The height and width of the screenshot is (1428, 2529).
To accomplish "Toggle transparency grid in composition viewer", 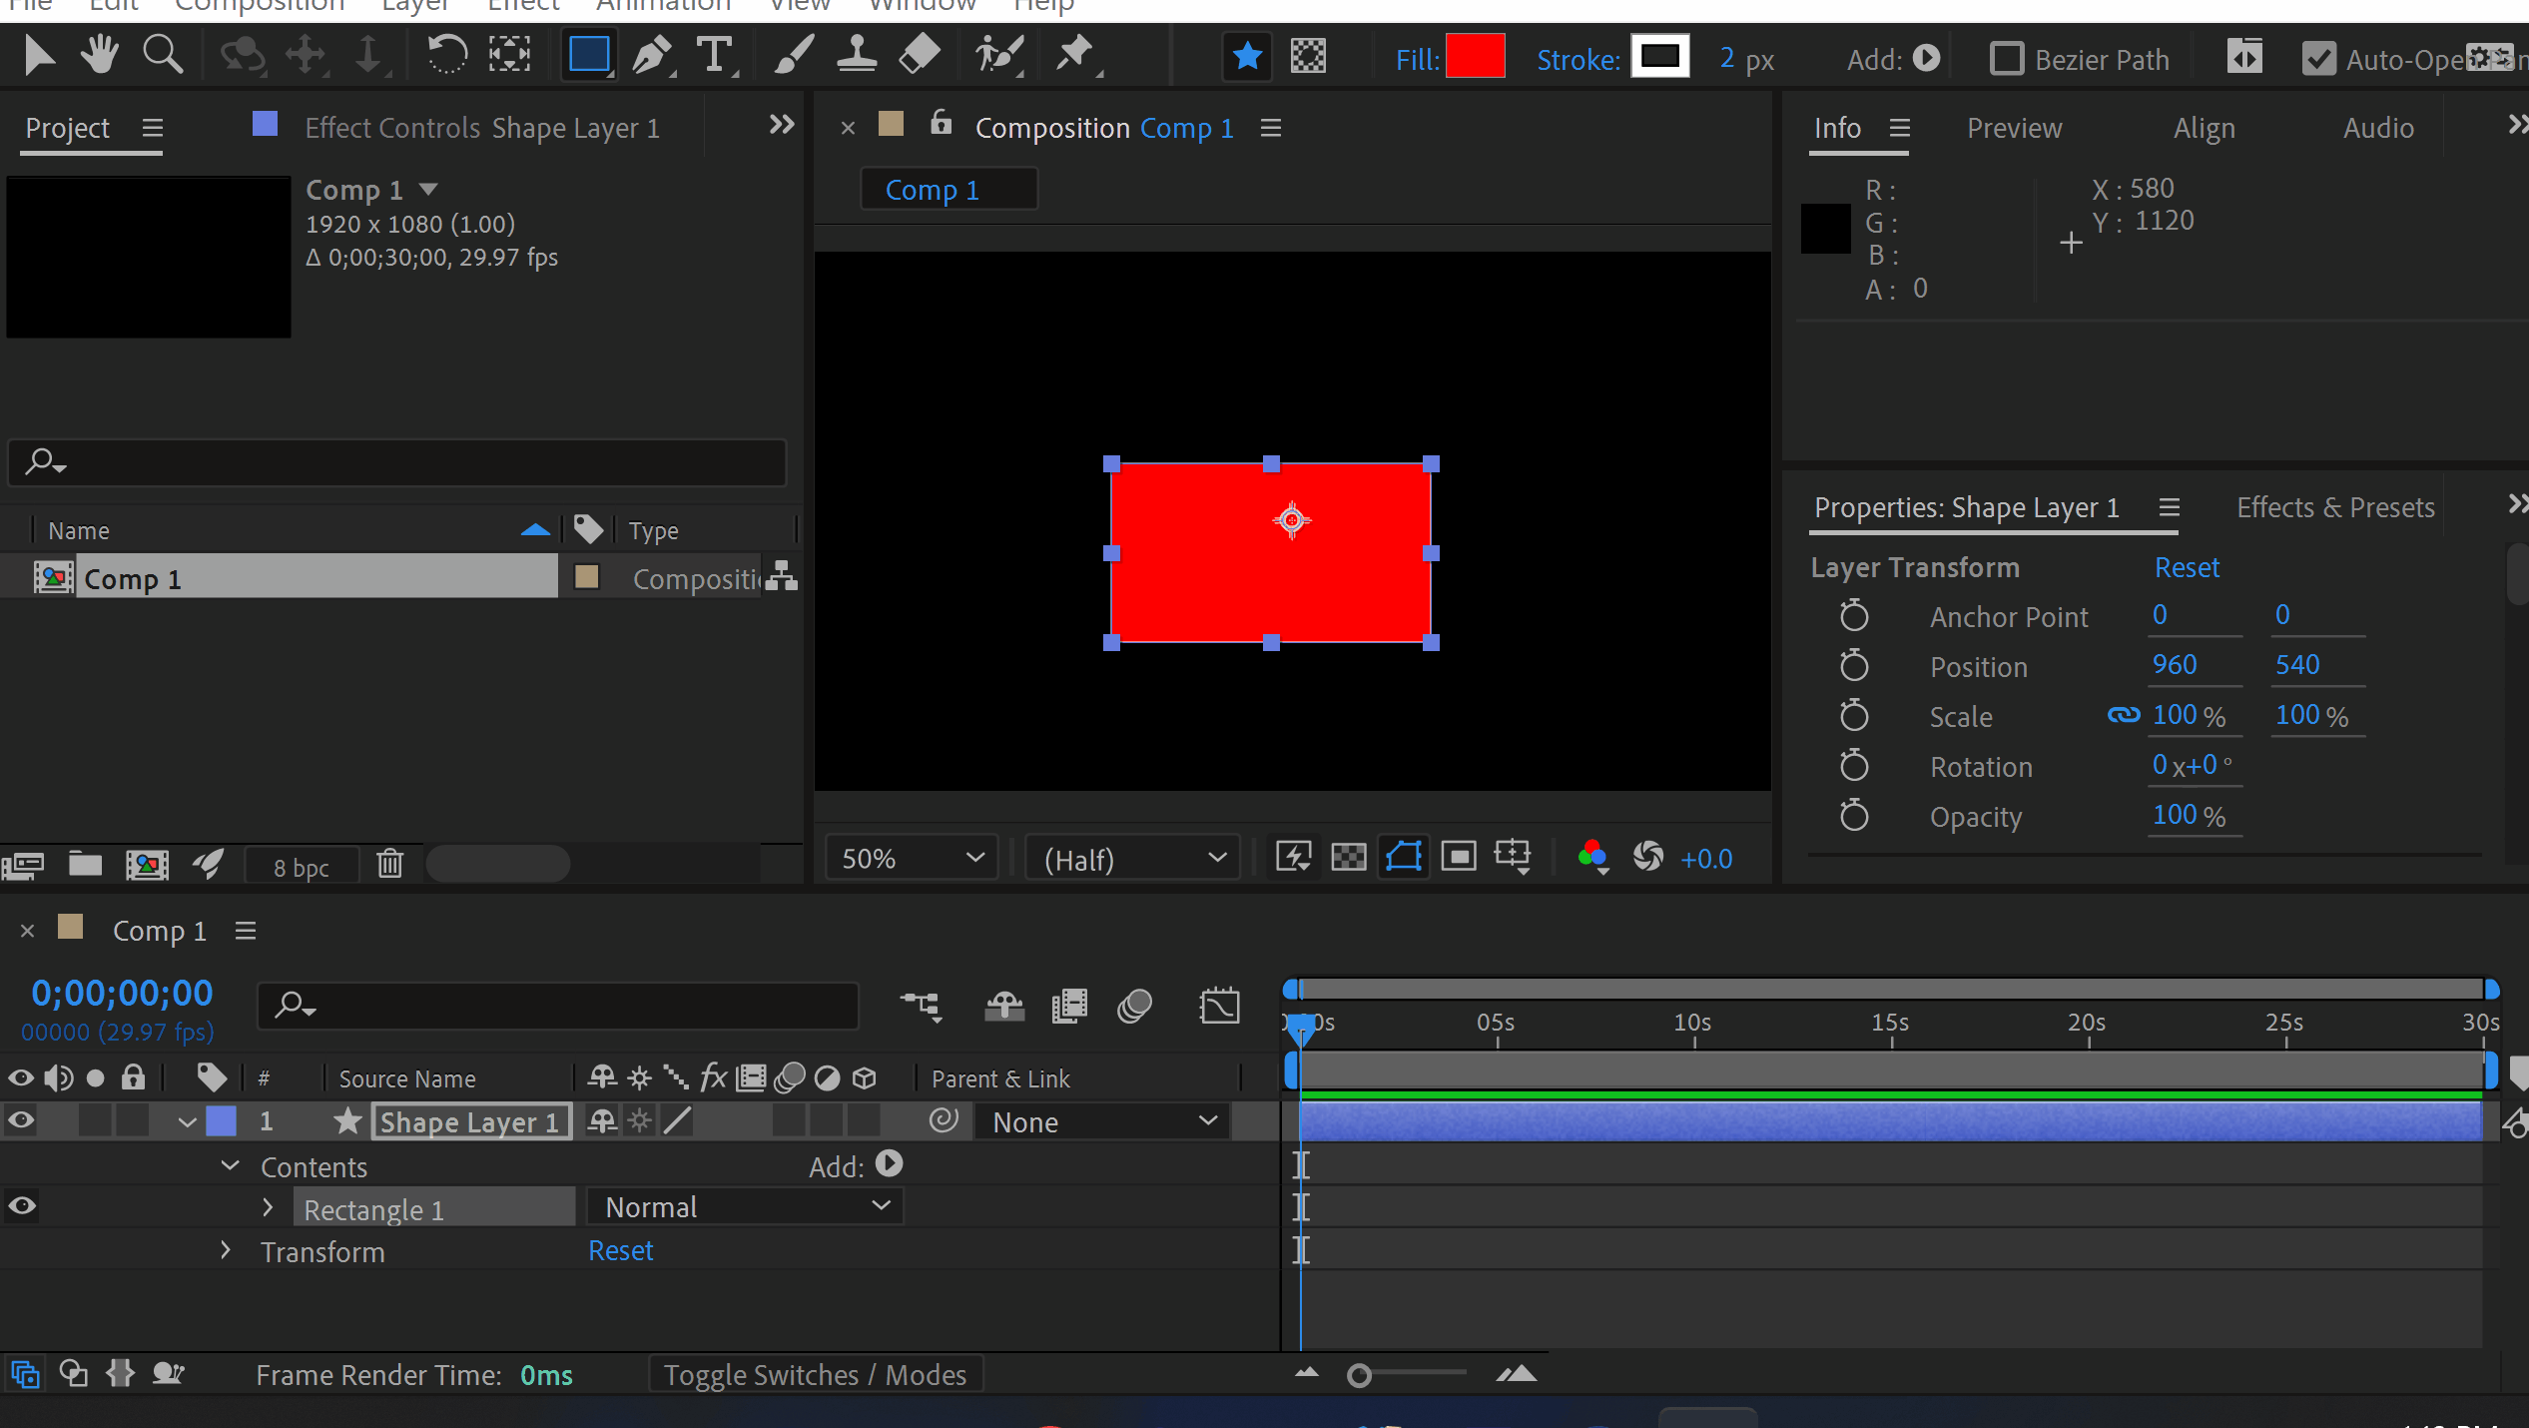I will click(1348, 857).
